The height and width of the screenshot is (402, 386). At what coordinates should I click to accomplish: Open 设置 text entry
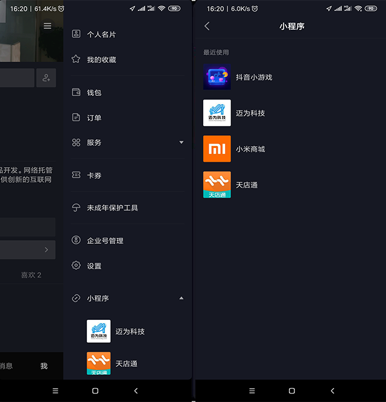coord(94,266)
